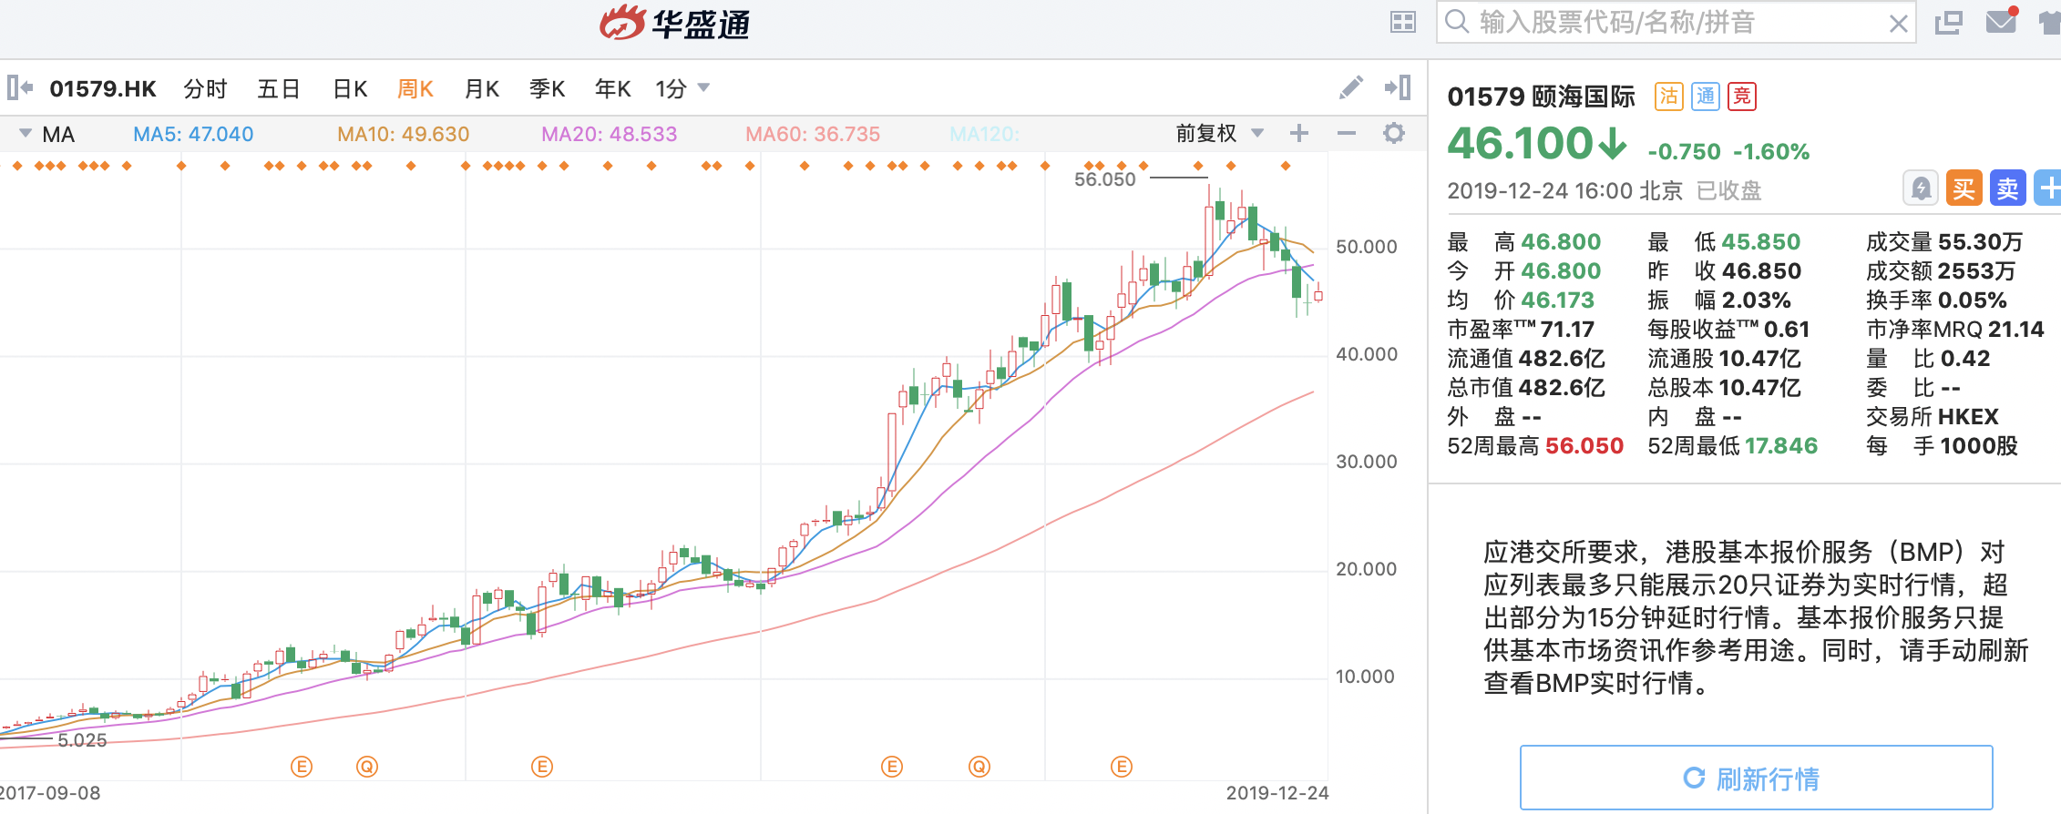Click the stock code search input field
Screen dimensions: 2061x814
coord(1667,23)
